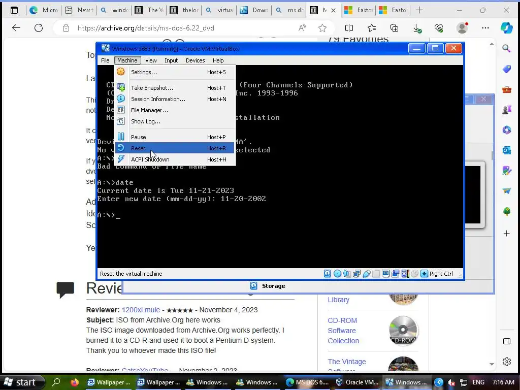The width and height of the screenshot is (520, 390).
Task: Choose Show Log menu entry
Action: (175, 121)
